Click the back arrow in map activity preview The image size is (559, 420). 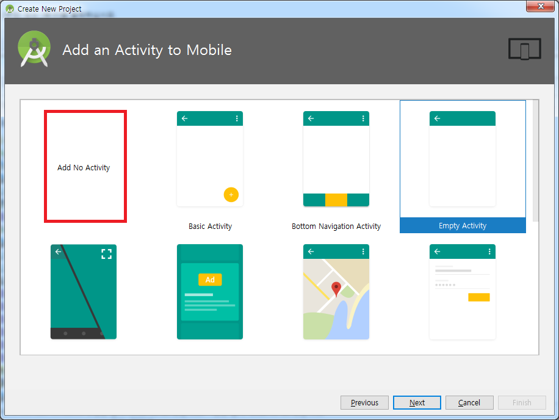click(x=311, y=252)
